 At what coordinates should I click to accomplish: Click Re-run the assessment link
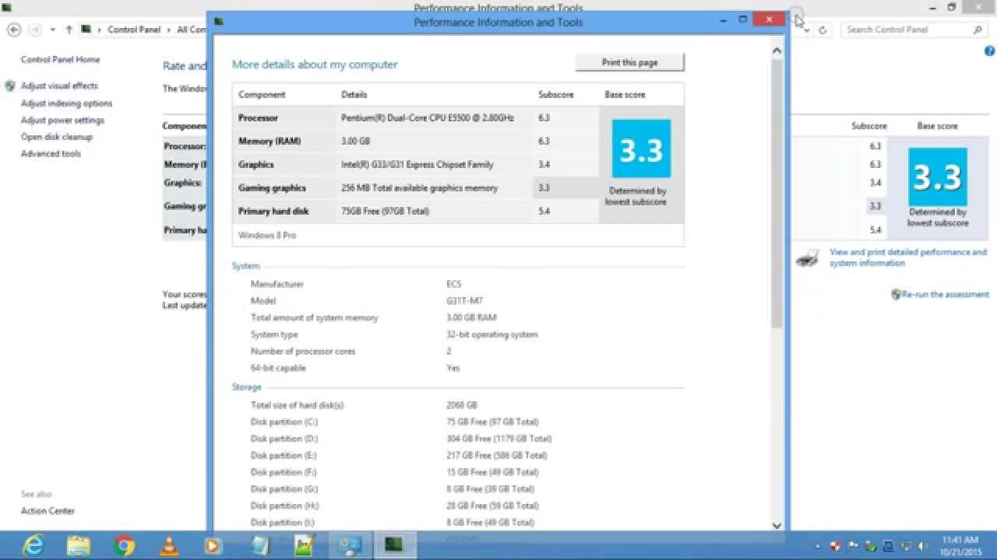tap(946, 295)
